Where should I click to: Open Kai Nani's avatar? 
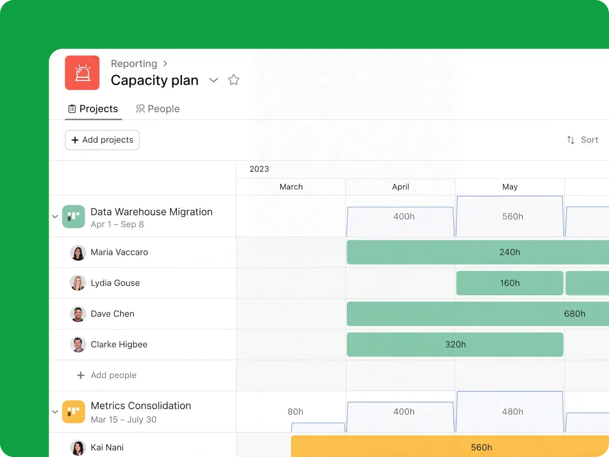[78, 447]
